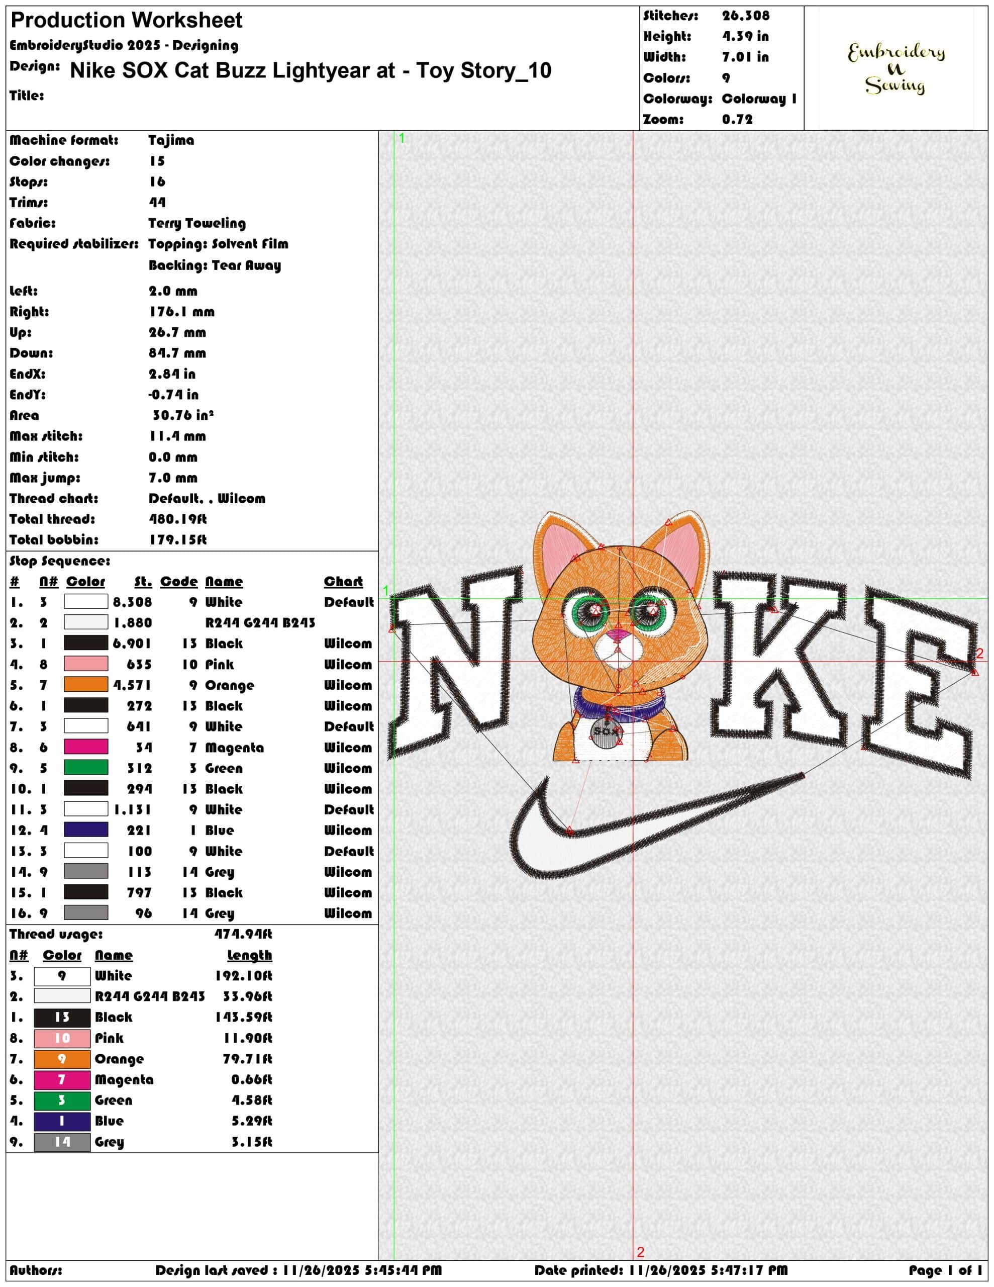Select white swatch in stop sequence row 1
Screen dimensions: 994x1287
tap(86, 602)
